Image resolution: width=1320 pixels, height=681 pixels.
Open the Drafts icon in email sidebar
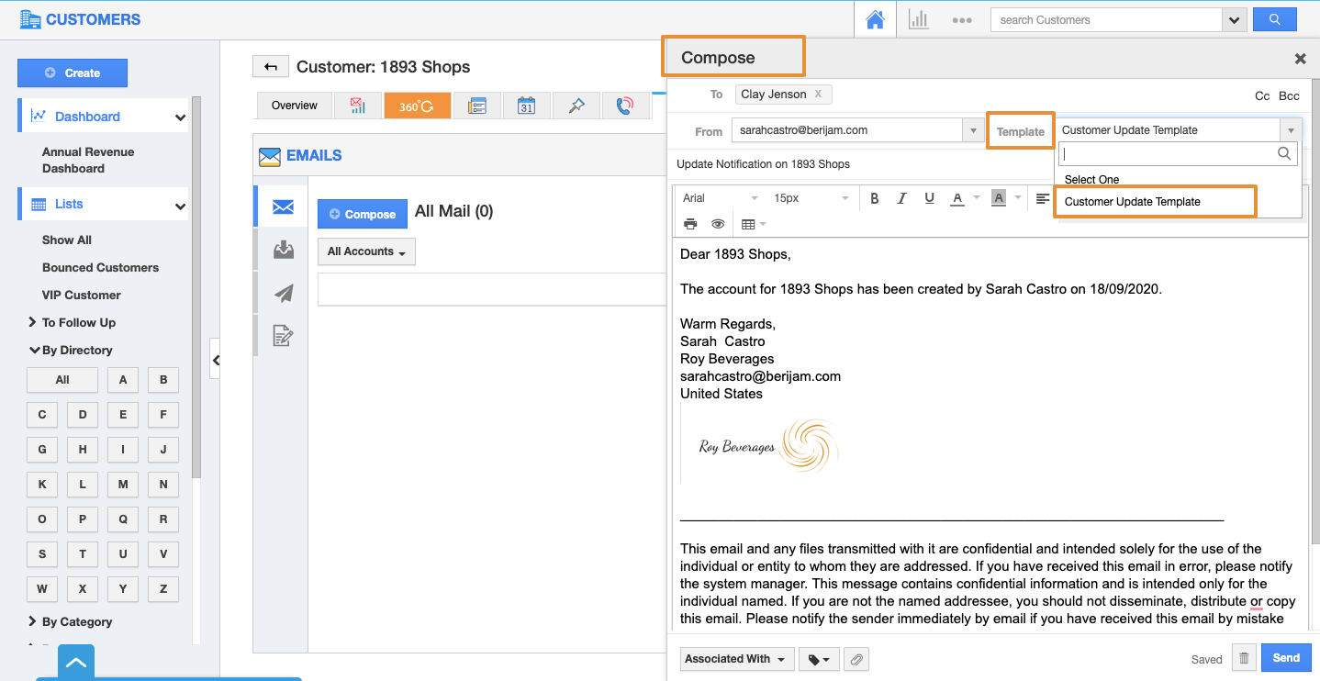pos(283,336)
